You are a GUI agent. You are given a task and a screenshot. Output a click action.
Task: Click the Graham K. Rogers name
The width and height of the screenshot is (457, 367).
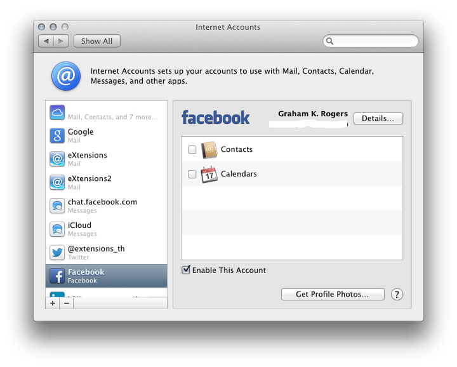coord(313,114)
